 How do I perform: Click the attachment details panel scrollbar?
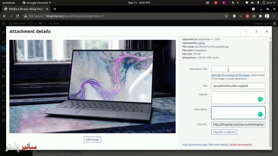(270, 93)
